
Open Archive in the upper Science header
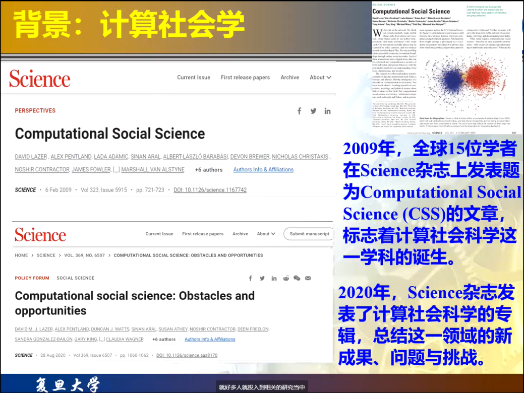290,78
